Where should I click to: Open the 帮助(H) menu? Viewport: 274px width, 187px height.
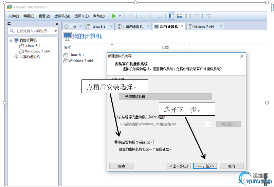pyautogui.click(x=99, y=16)
